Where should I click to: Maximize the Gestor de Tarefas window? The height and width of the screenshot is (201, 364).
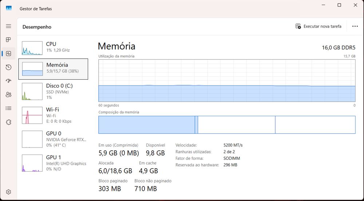coord(339,5)
